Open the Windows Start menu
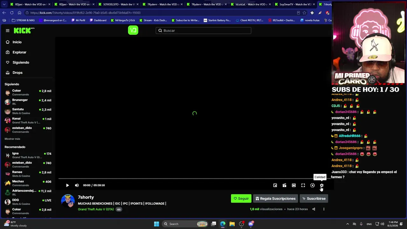Image resolution: width=407 pixels, height=229 pixels. point(156,224)
